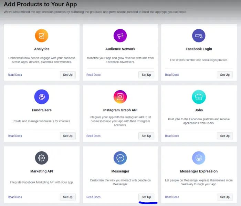This screenshot has width=241, height=206.
Task: Click the Fundraisers heart coin icon
Action: point(42,97)
